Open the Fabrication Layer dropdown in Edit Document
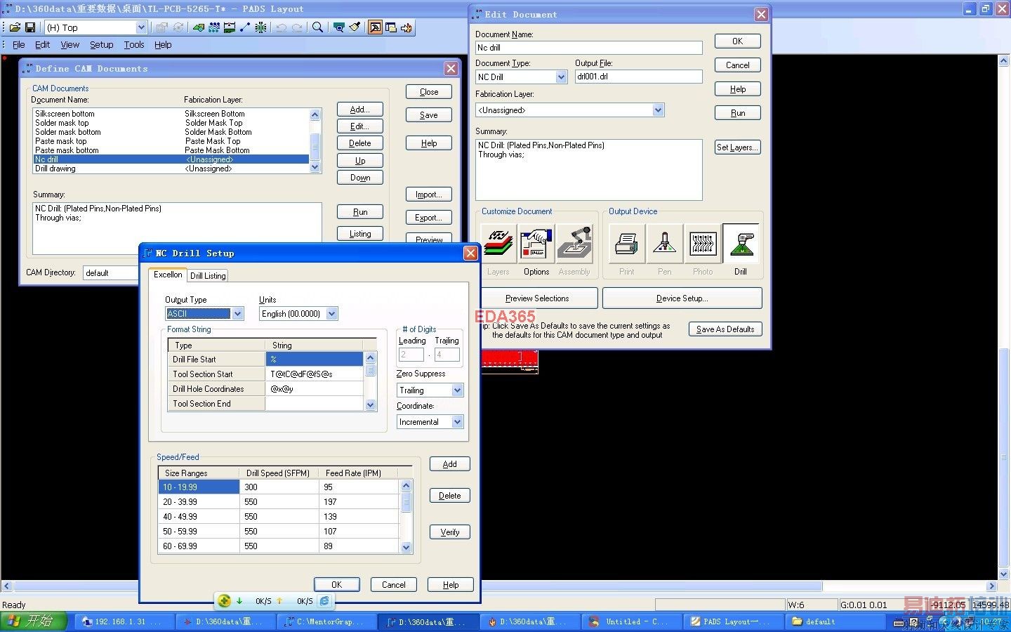 pos(658,110)
